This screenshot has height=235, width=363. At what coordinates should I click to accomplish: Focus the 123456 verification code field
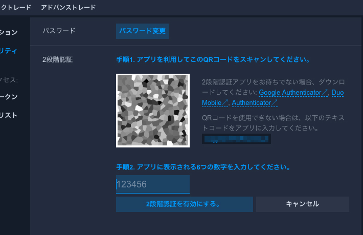click(x=153, y=184)
